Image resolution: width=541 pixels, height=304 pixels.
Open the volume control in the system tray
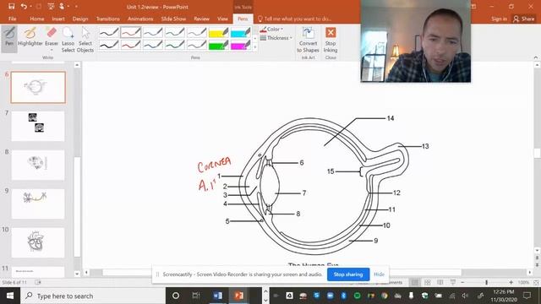point(465,296)
